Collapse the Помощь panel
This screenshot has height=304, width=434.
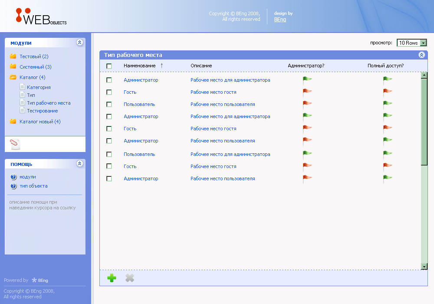(x=79, y=164)
